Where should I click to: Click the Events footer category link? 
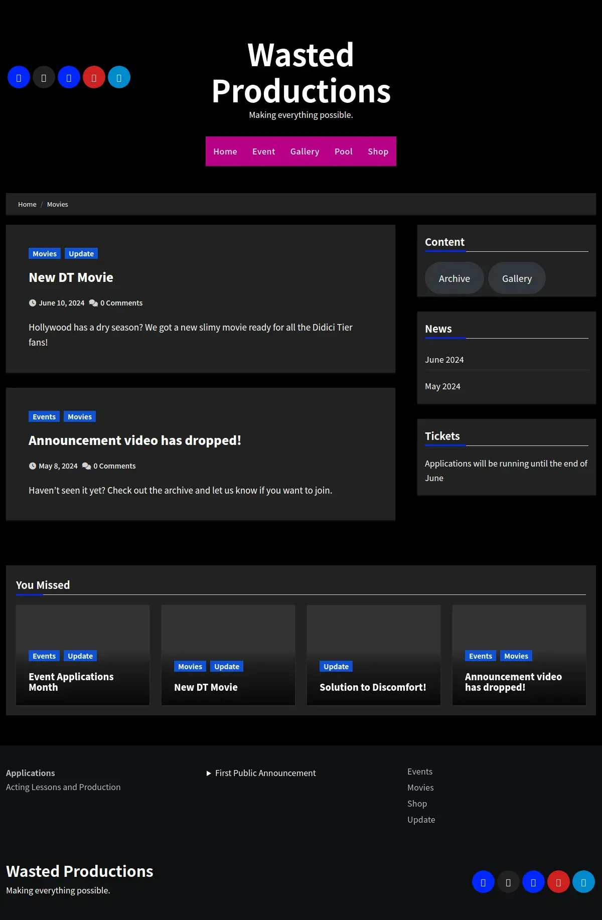(420, 772)
